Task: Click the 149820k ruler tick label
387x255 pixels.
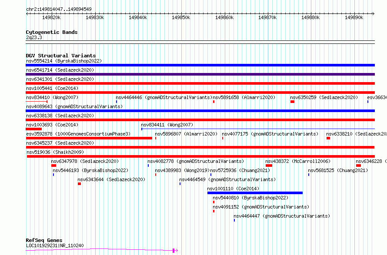Action: (x=51, y=17)
